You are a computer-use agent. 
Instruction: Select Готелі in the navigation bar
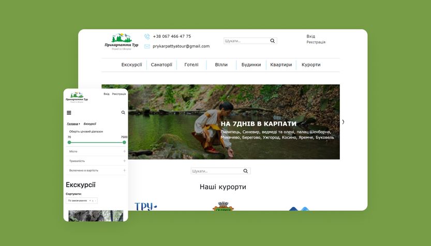191,65
